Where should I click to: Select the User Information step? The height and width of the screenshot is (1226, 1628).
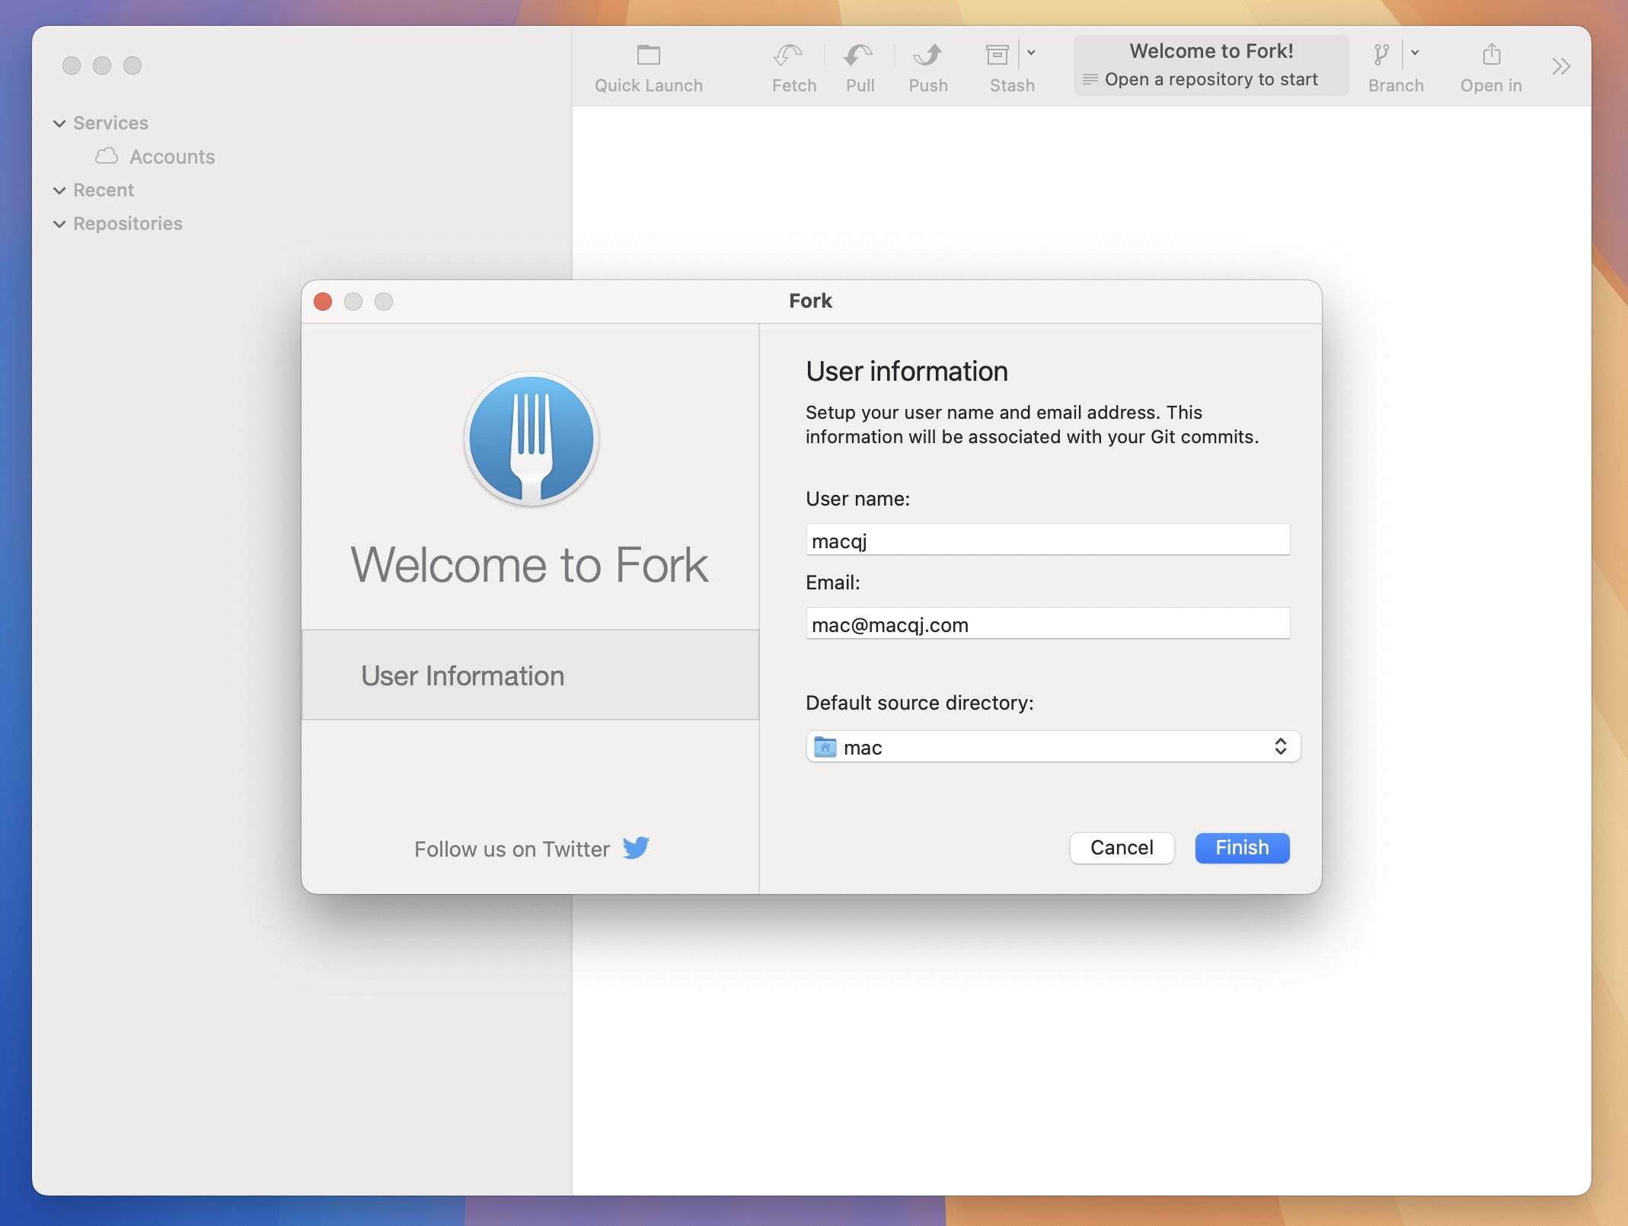(x=531, y=675)
